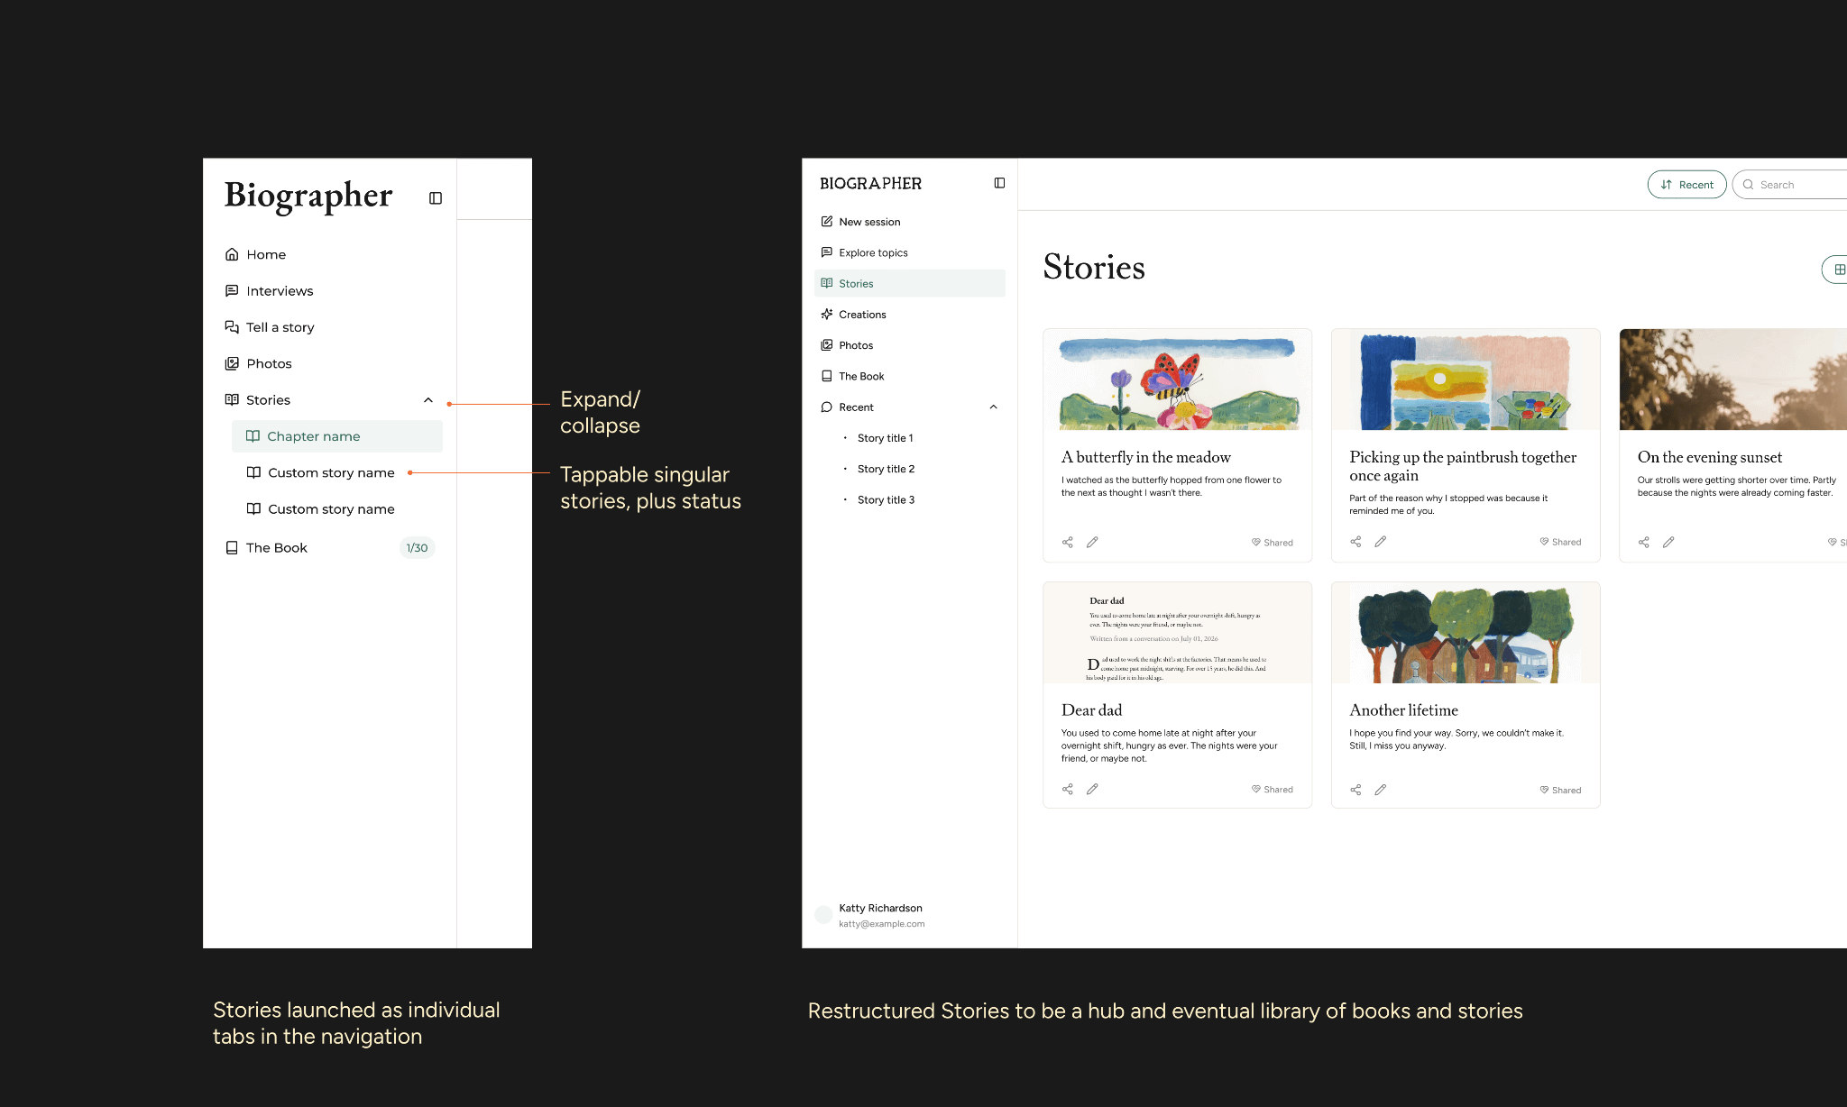
Task: Share the Another lifetime story
Action: (1355, 791)
